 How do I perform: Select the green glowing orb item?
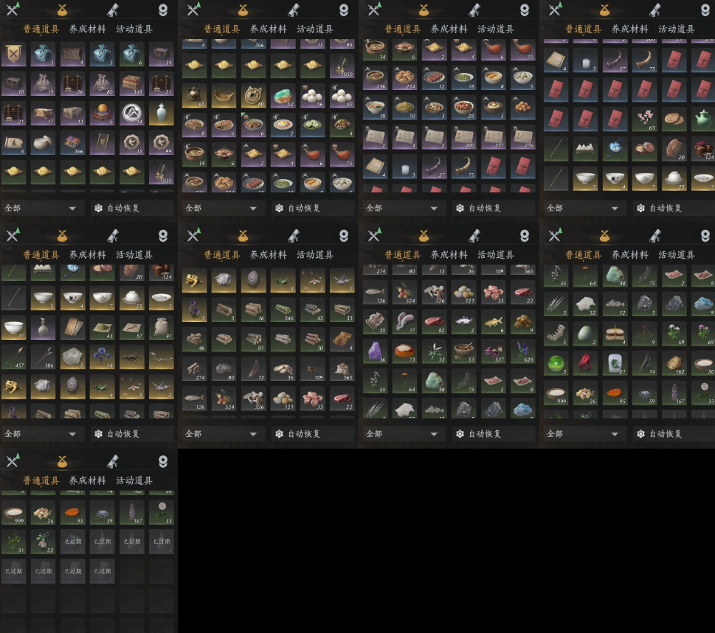[556, 363]
